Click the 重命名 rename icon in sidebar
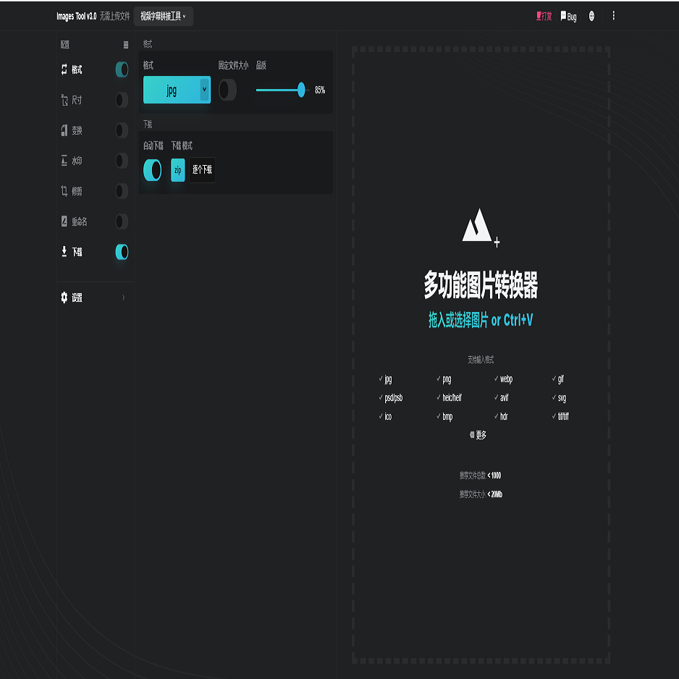 64,222
